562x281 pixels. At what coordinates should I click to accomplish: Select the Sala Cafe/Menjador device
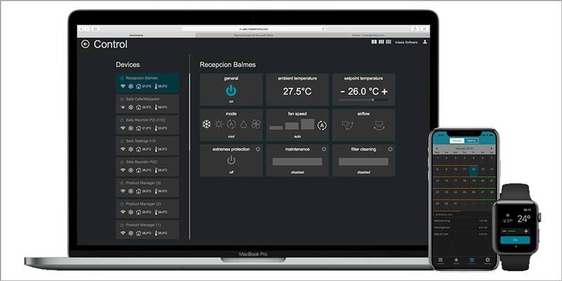click(x=148, y=103)
